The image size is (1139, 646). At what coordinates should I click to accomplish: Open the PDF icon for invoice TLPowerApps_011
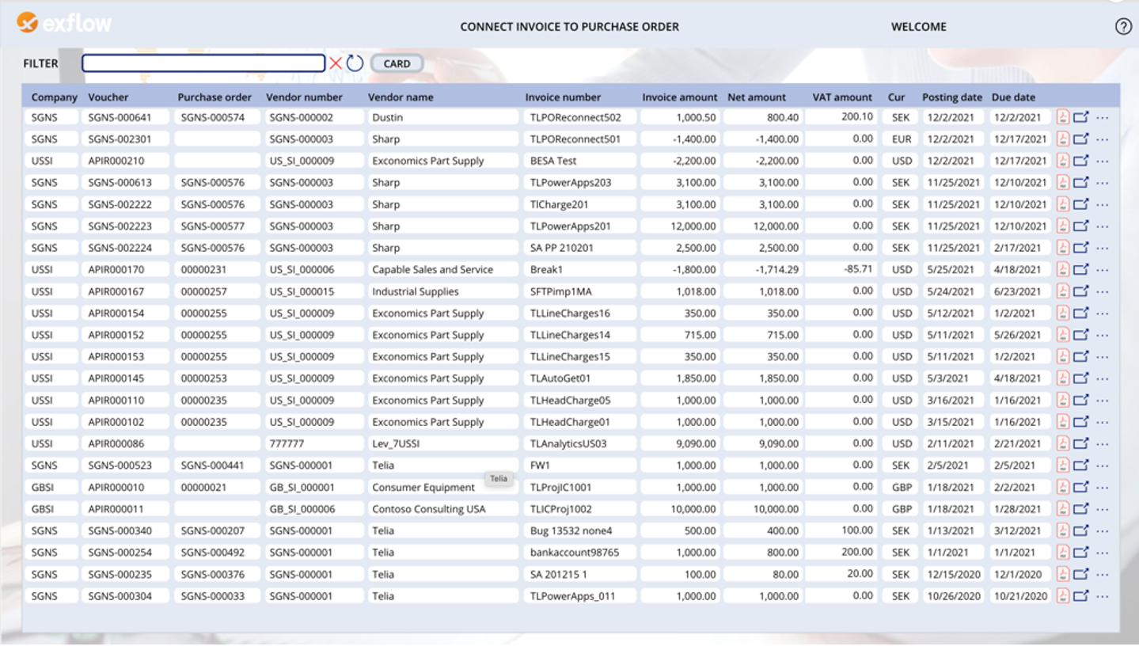(x=1062, y=596)
